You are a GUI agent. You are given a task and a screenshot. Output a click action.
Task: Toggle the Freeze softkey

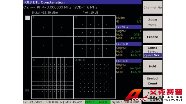click(x=153, y=37)
